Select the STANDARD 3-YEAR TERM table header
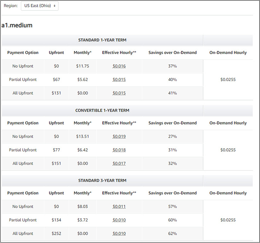Screen dimensions: 260x243 (x=102, y=180)
